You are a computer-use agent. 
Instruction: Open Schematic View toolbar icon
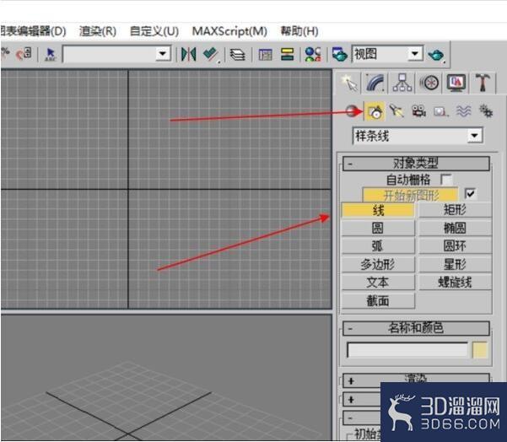point(287,54)
